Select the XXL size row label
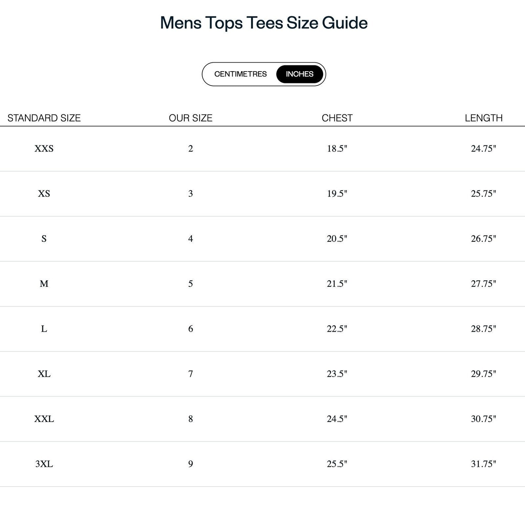Screen dimensions: 525x525 coord(44,419)
